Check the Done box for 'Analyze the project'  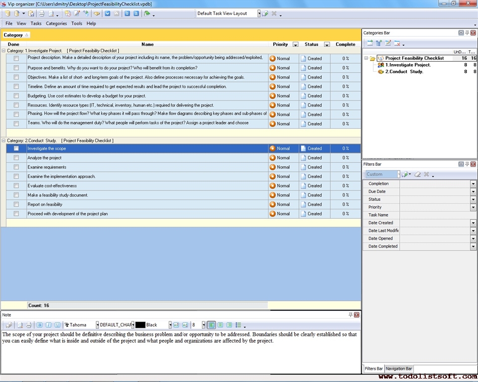tap(16, 158)
